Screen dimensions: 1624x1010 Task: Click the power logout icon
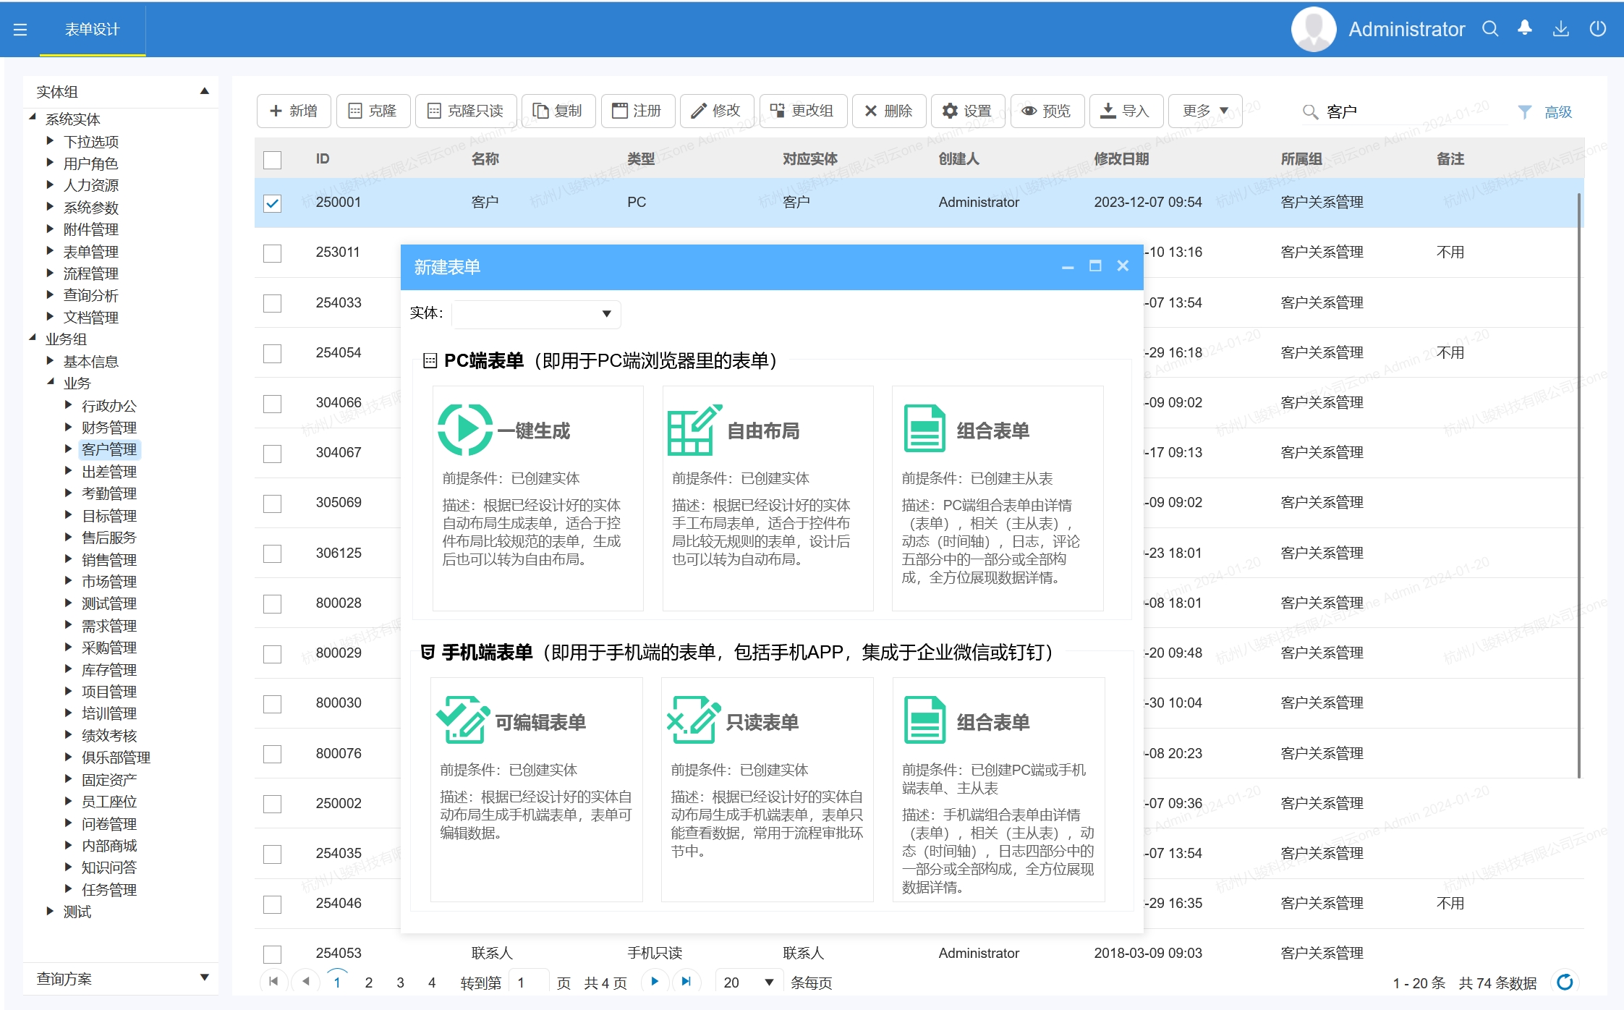[x=1597, y=28]
